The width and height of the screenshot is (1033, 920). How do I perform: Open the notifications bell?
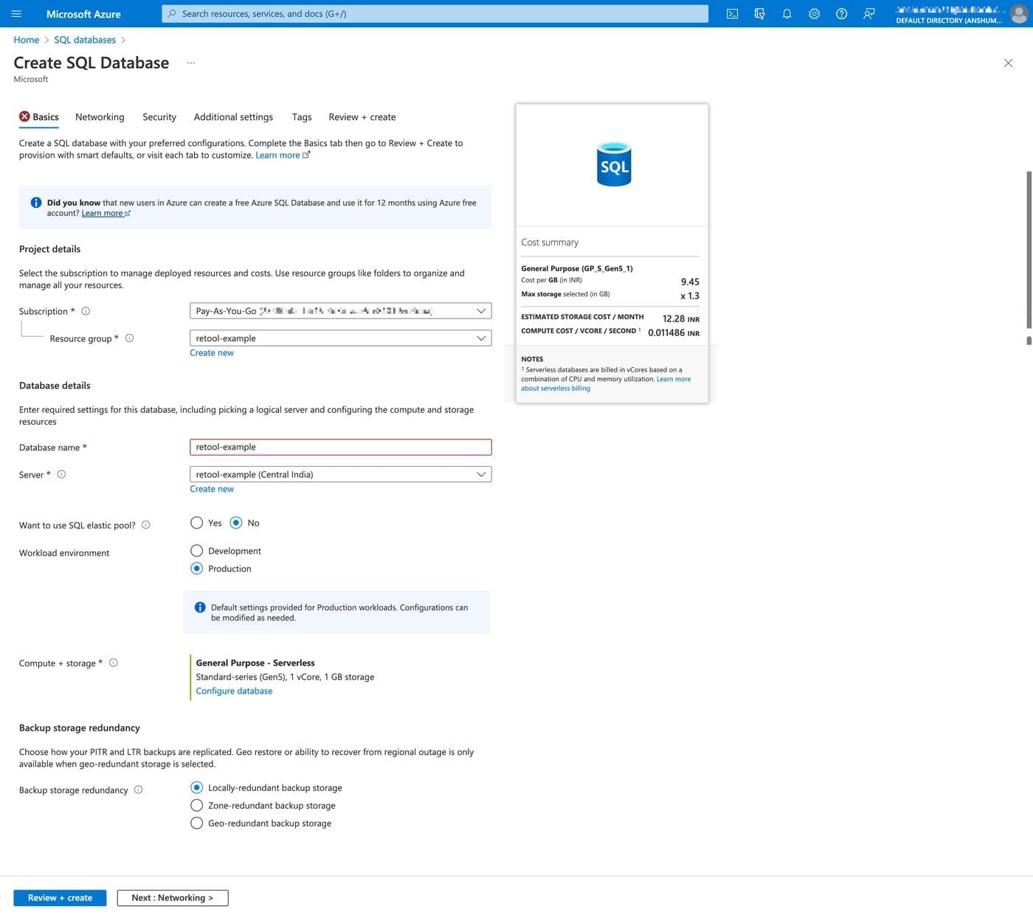[x=787, y=13]
